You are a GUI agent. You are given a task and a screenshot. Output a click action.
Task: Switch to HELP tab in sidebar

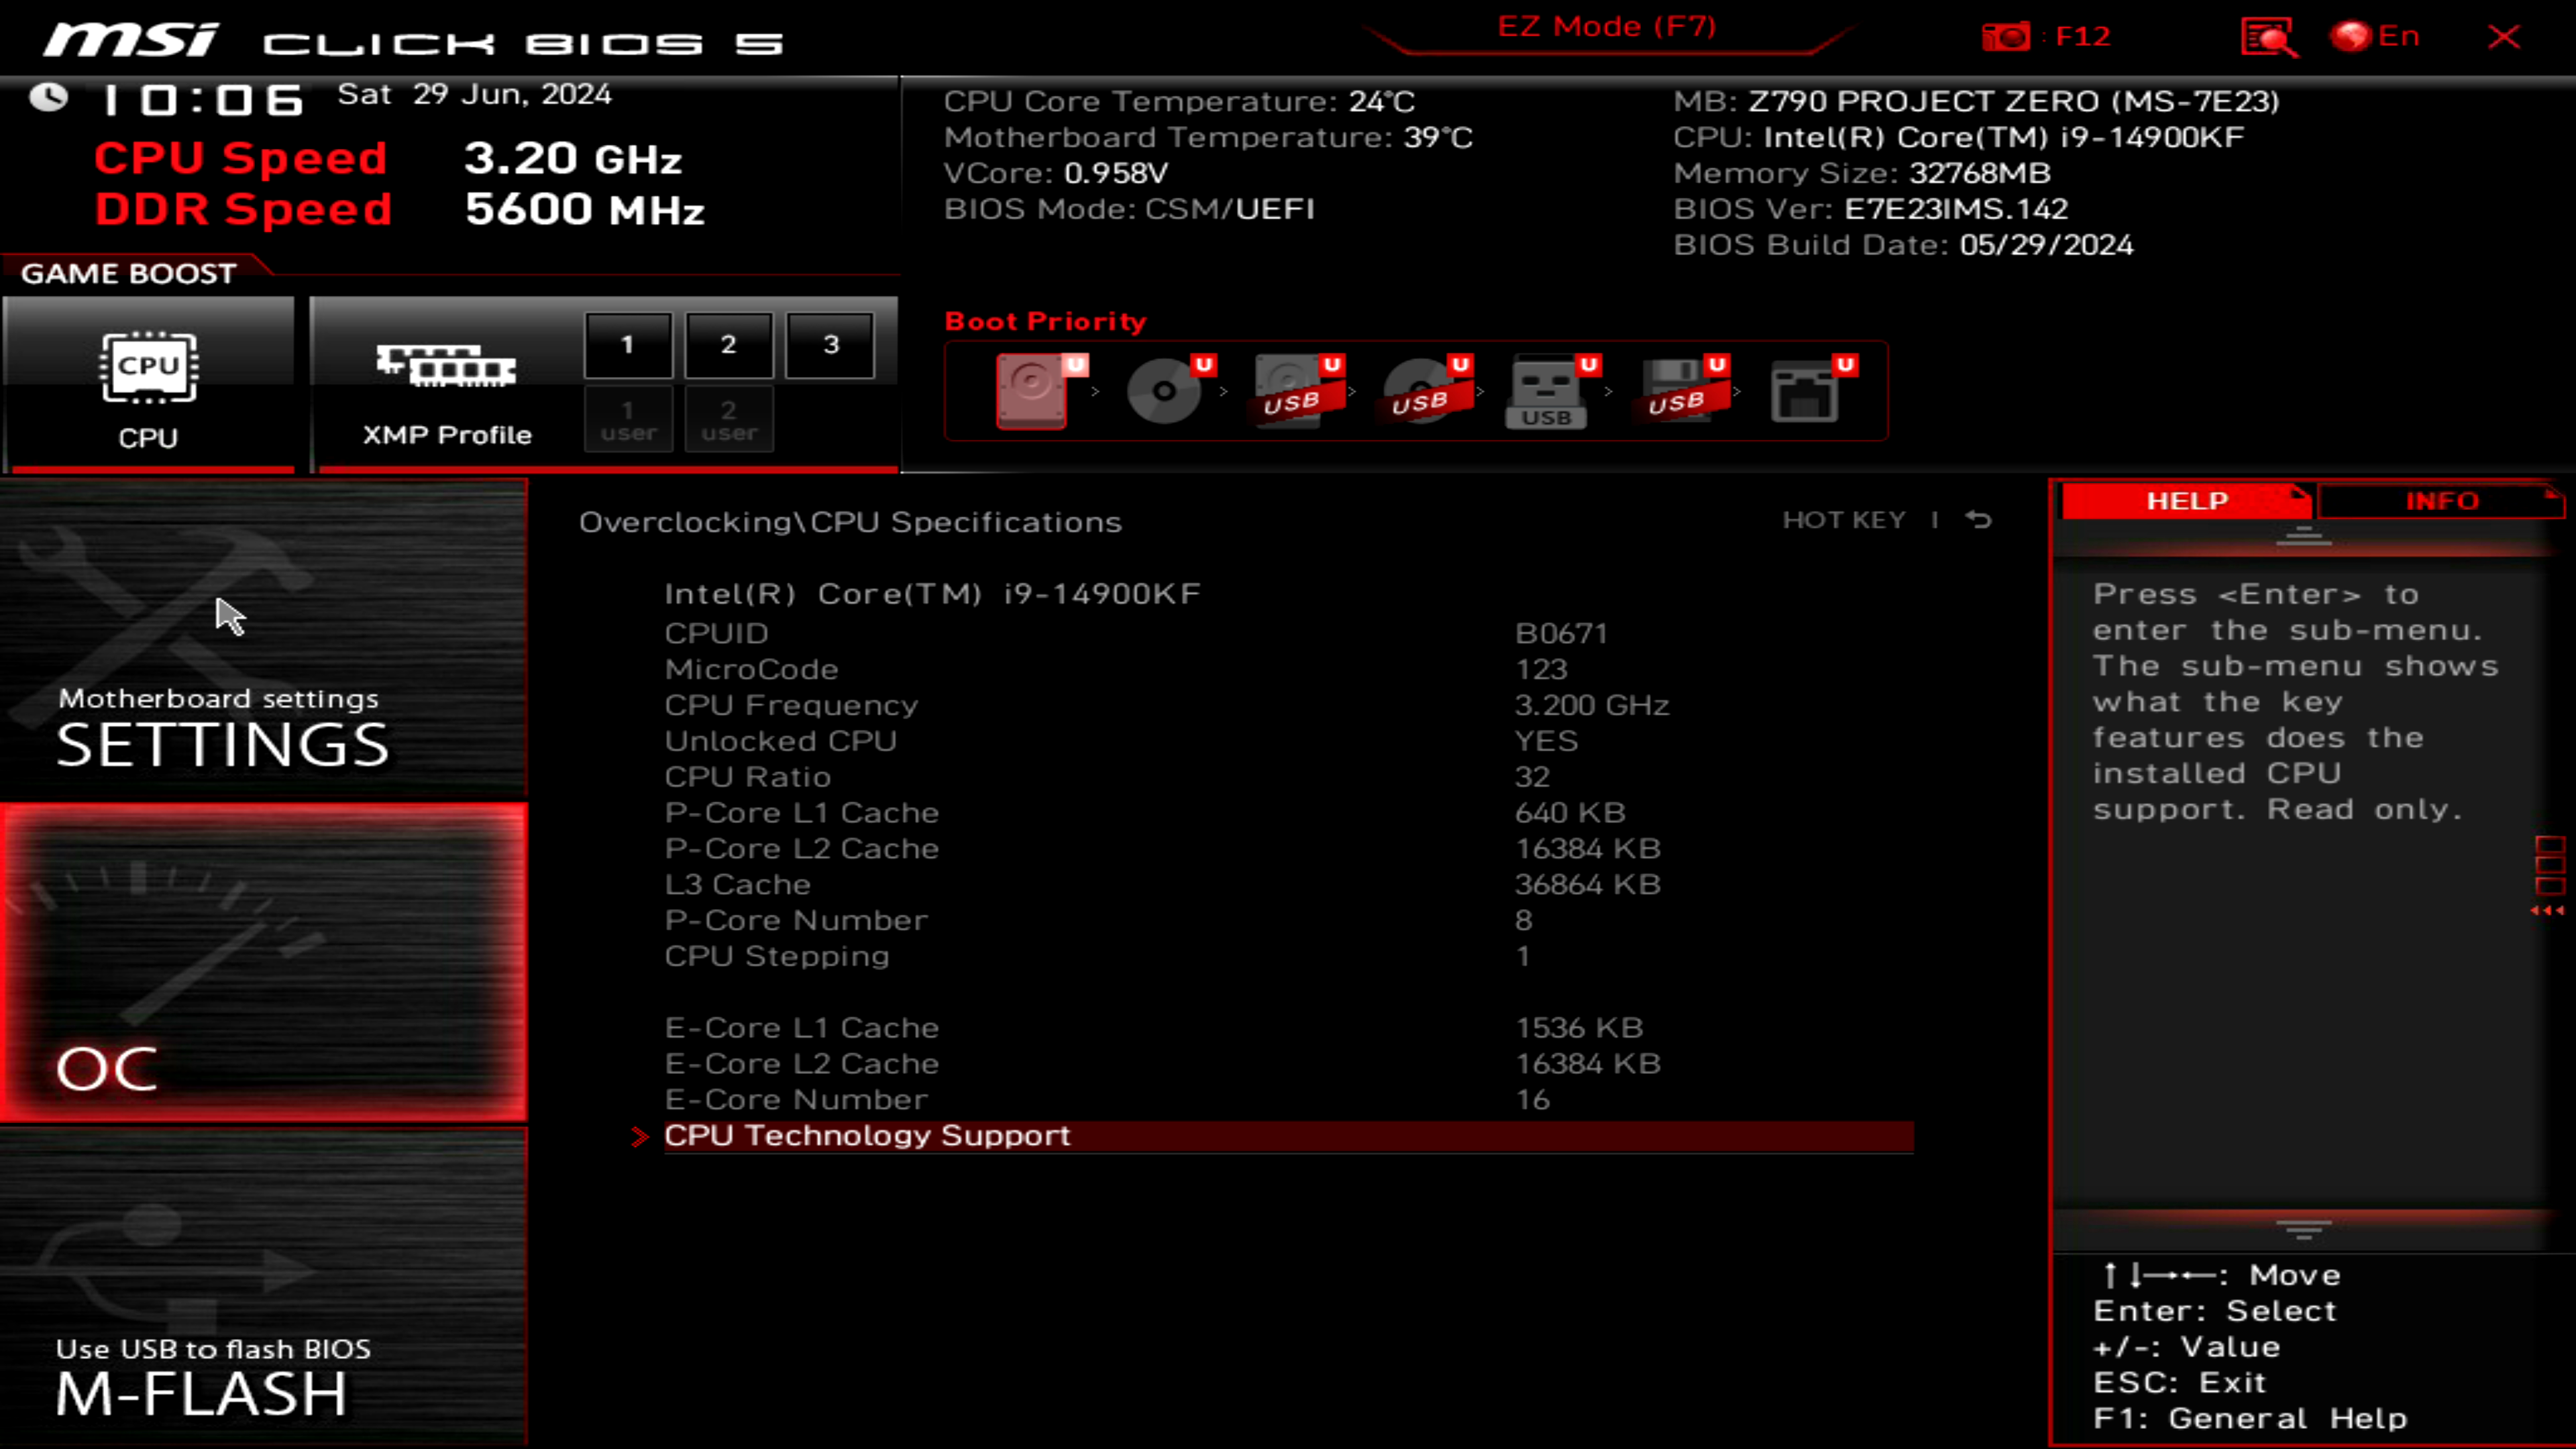[x=2187, y=499]
